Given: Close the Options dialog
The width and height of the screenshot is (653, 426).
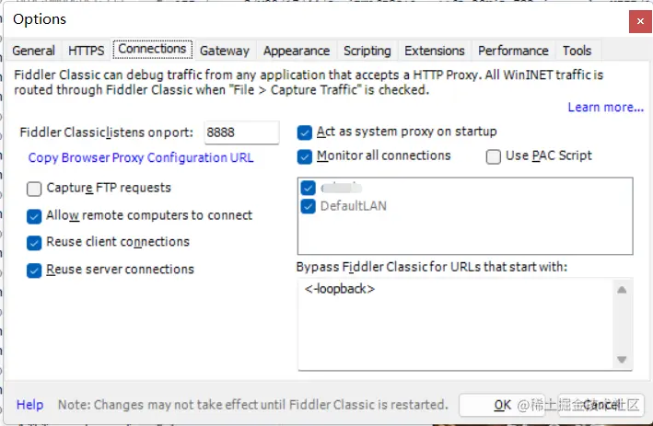Looking at the screenshot, I should tap(640, 21).
